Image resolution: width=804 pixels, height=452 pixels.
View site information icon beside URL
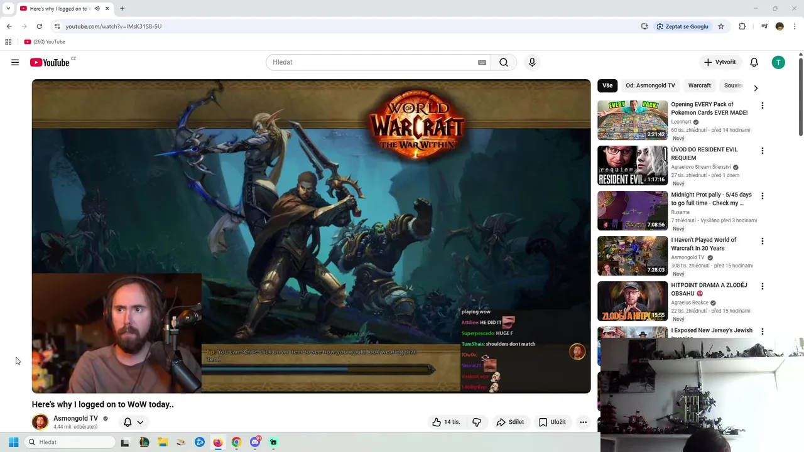[57, 26]
